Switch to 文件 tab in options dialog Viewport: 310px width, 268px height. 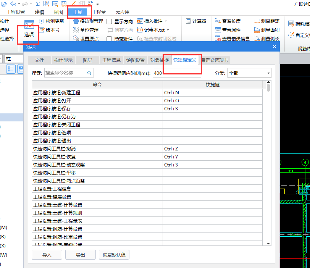39,60
